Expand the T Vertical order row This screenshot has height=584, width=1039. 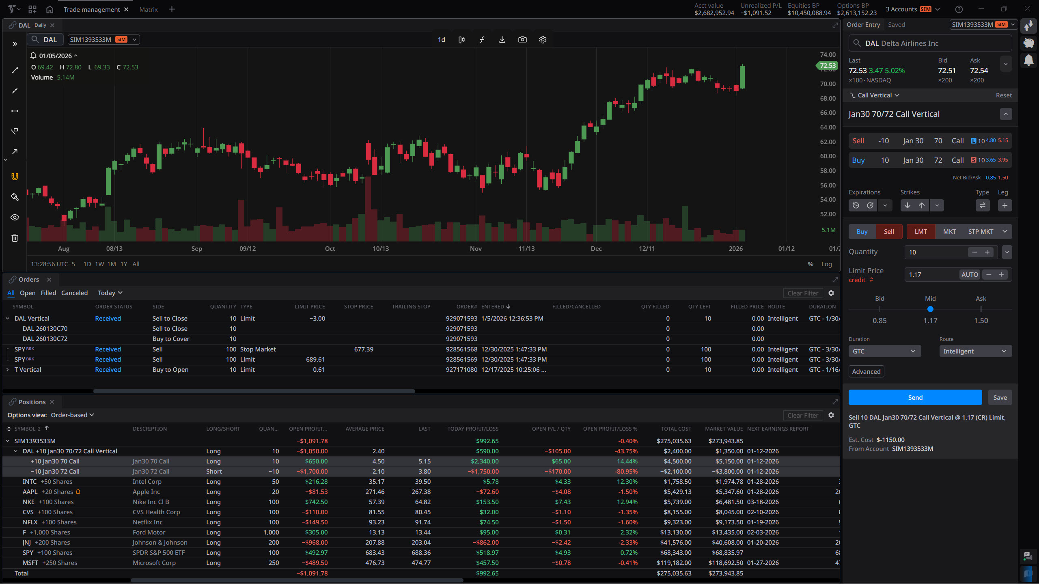(x=7, y=370)
